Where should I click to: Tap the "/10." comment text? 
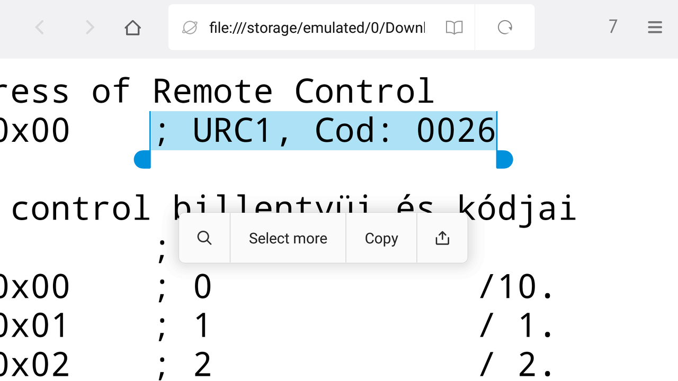(x=516, y=287)
